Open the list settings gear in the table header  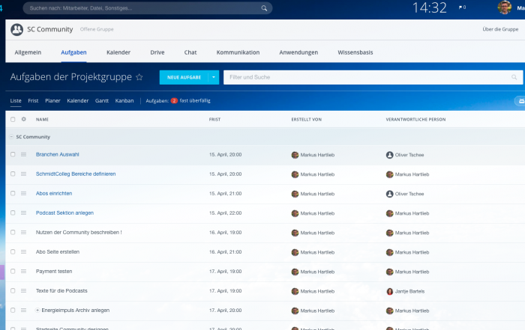pyautogui.click(x=23, y=119)
